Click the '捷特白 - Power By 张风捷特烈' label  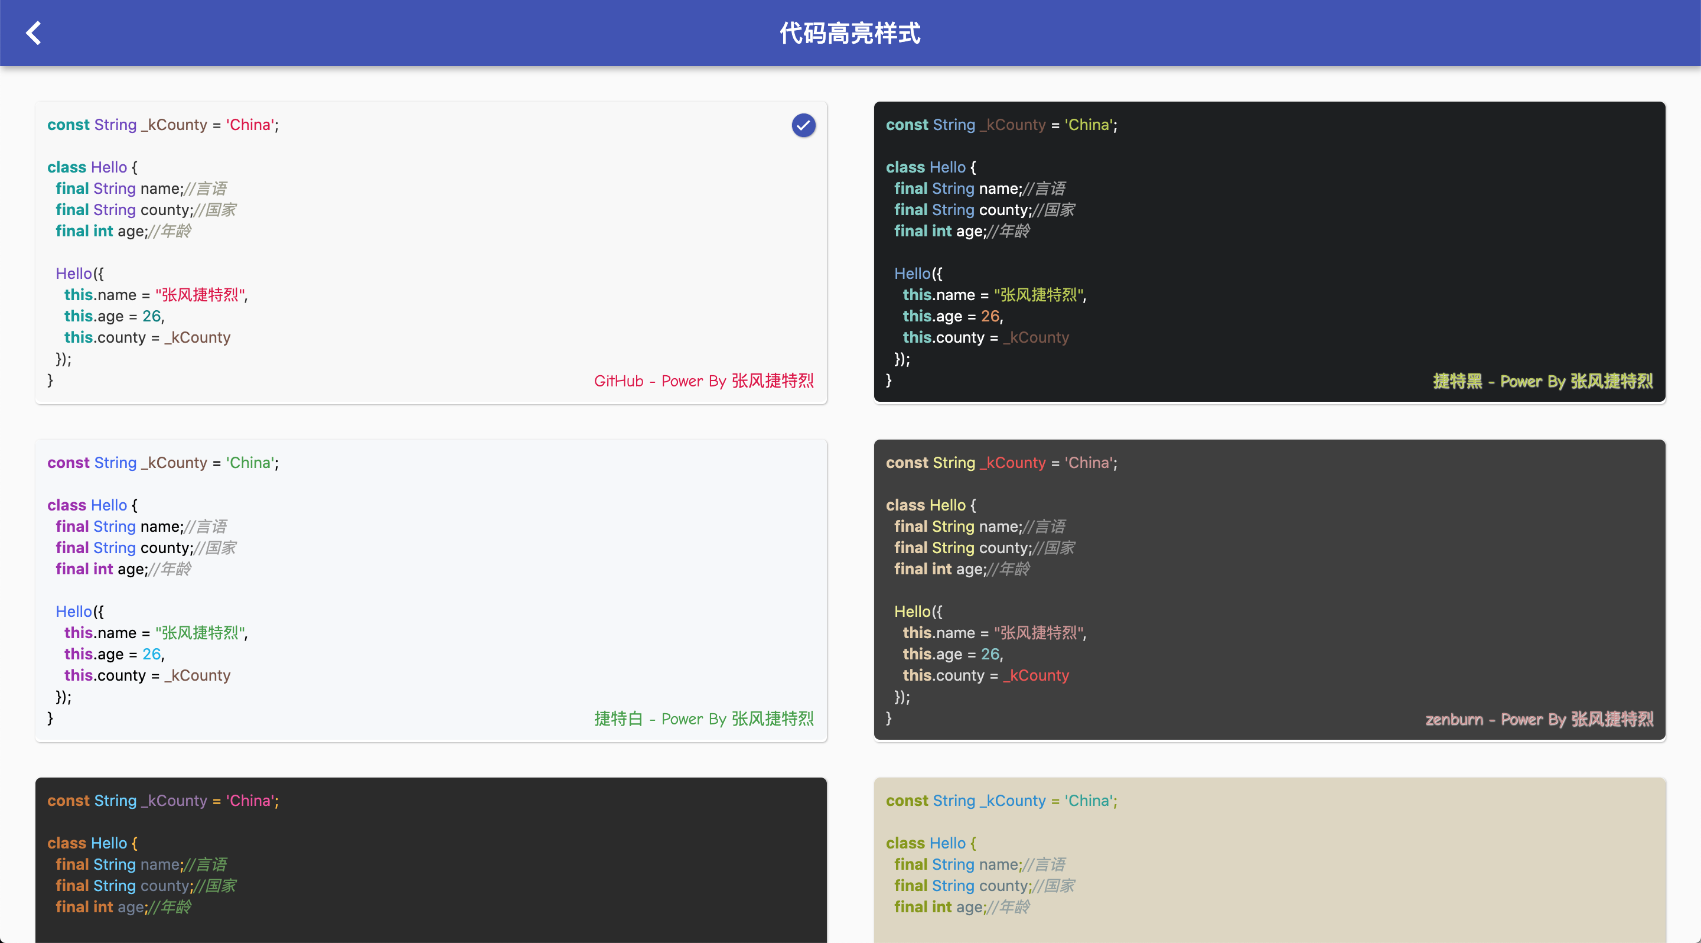tap(703, 719)
